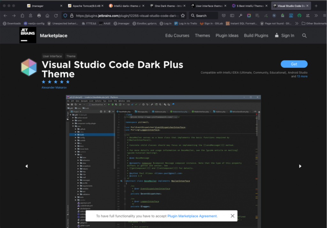327x228 pixels.
Task: Close the Apache Tomcat tab
Action: point(103,6)
